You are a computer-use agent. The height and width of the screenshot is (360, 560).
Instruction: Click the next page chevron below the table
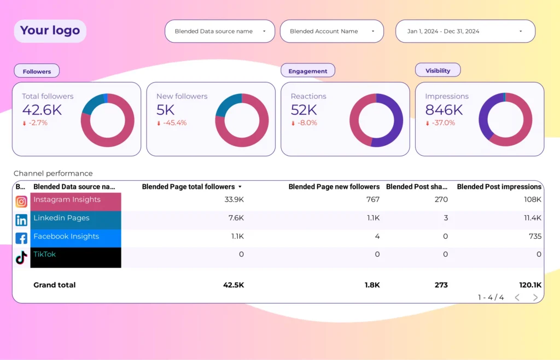pyautogui.click(x=535, y=298)
